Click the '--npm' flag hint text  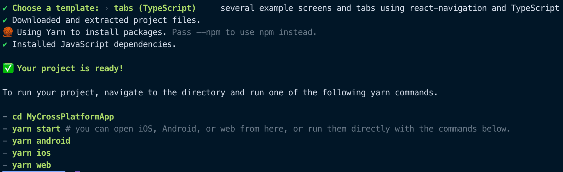click(x=208, y=32)
